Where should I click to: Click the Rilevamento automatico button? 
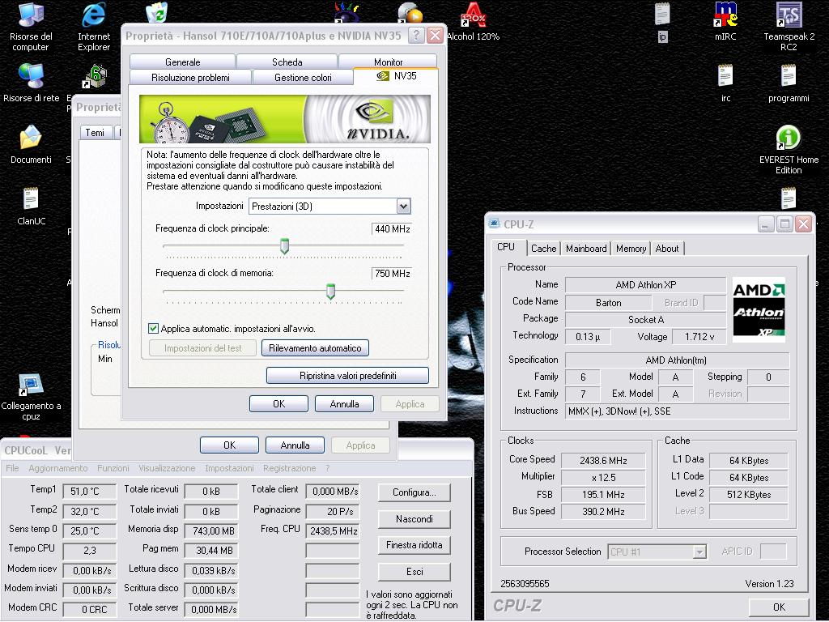click(x=315, y=348)
